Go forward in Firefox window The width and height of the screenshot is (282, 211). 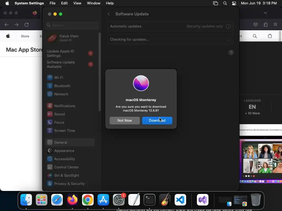[x=17, y=24]
